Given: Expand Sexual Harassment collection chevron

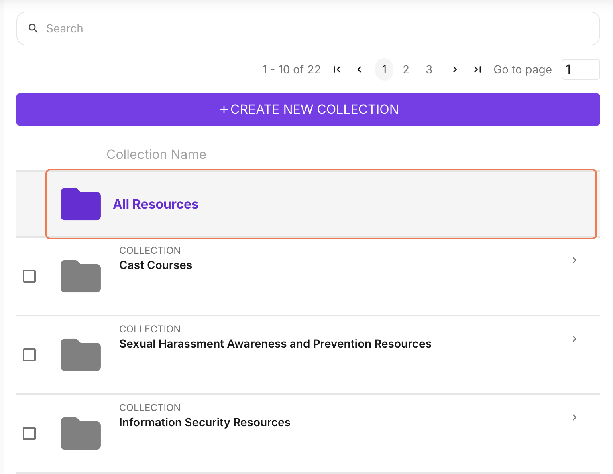Looking at the screenshot, I should tap(574, 339).
